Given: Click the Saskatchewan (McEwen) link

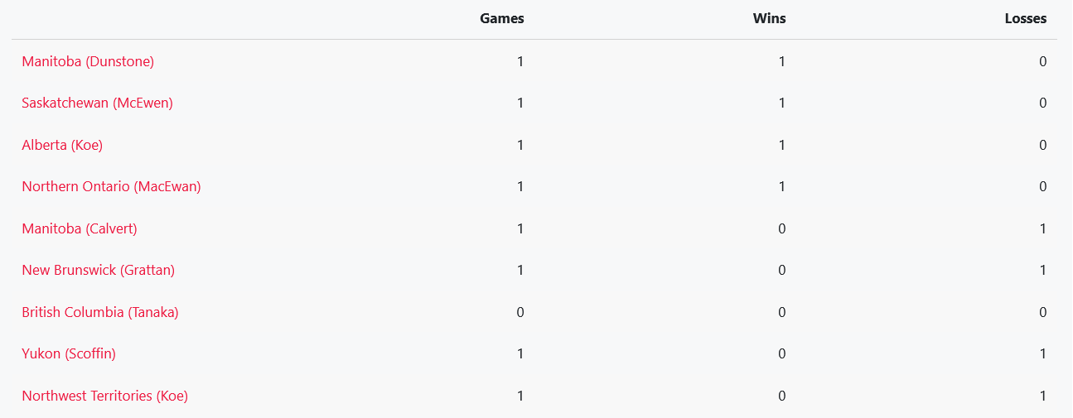Looking at the screenshot, I should (97, 103).
